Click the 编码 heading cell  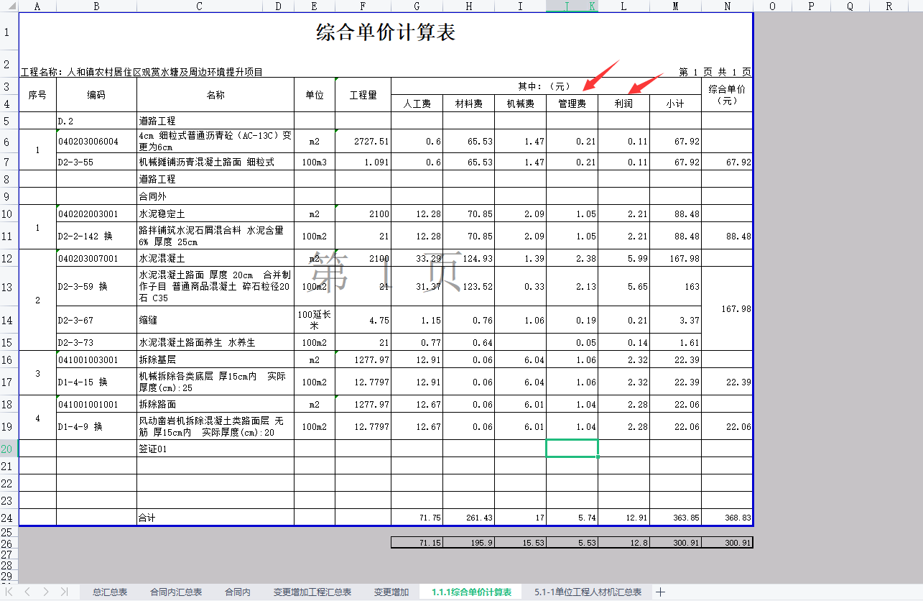tap(96, 95)
